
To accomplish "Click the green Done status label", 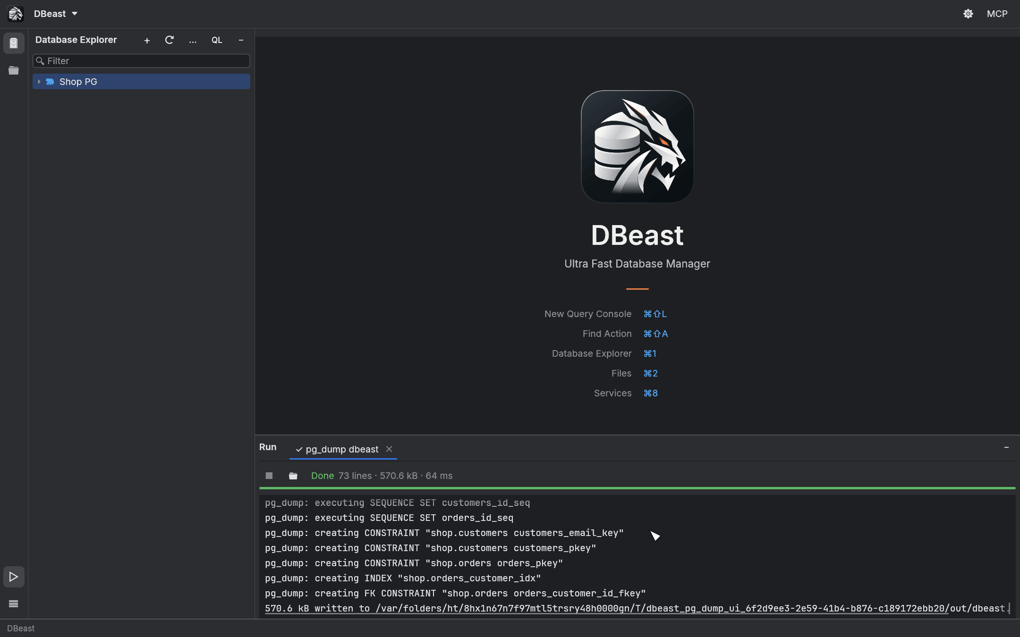I will tap(323, 476).
